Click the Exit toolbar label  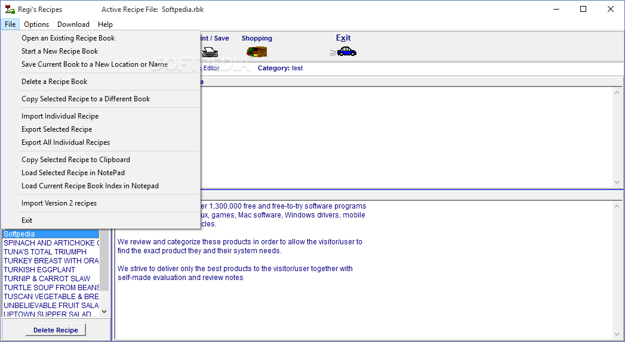tap(343, 38)
